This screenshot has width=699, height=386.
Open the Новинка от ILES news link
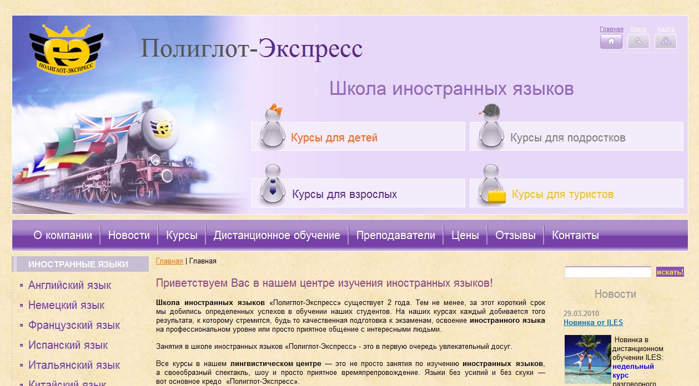(594, 322)
